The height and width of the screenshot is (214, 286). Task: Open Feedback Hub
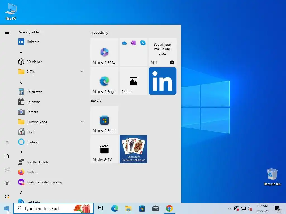(x=50, y=162)
